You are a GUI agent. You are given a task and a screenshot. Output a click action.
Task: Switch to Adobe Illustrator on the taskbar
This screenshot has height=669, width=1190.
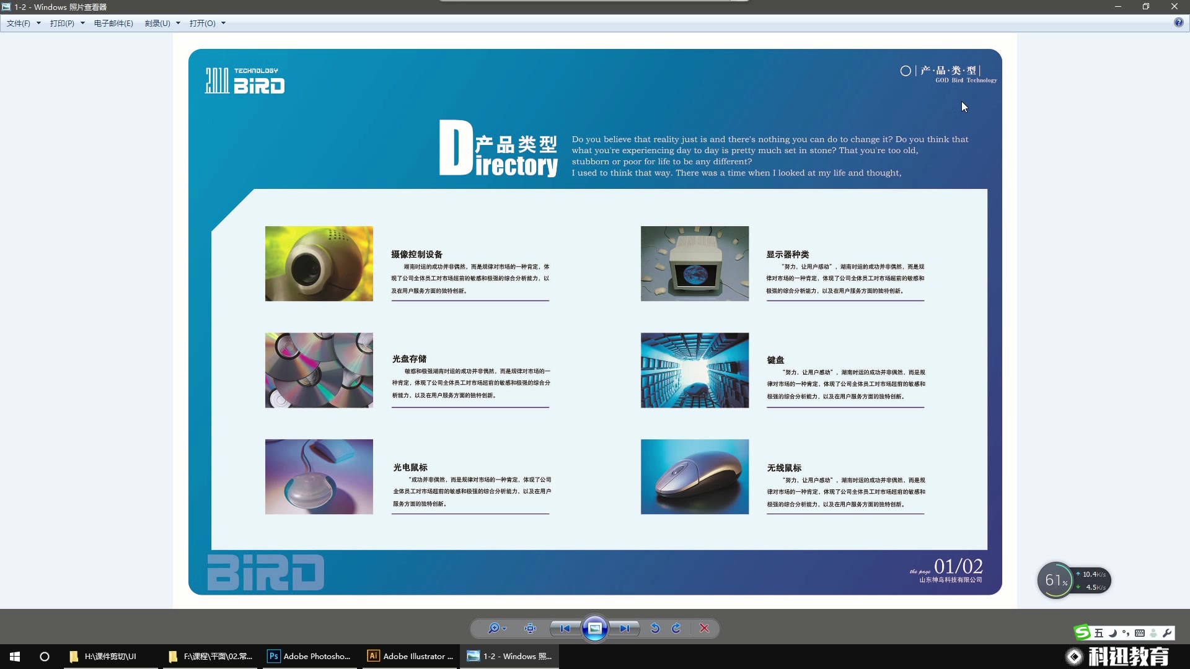410,656
